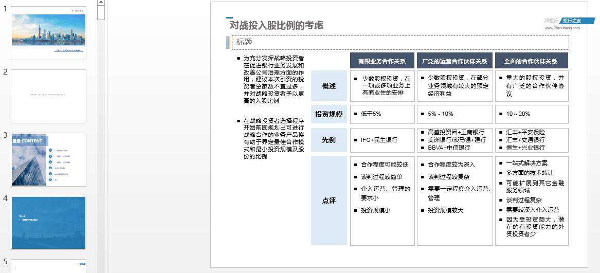Select slide 2 thumbnail
The image size is (600, 273).
[x=49, y=96]
